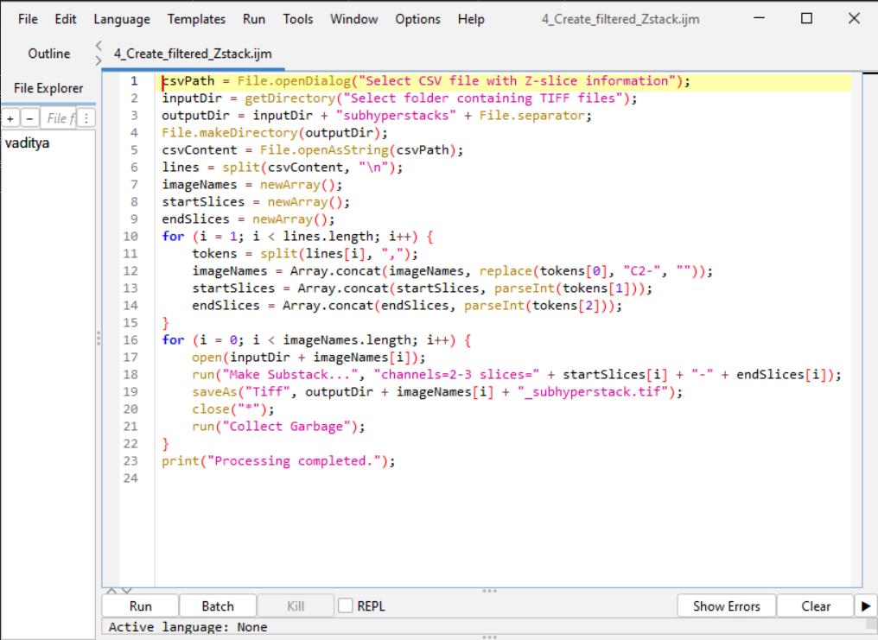Click the 'startSlices = newArray();' code line
Viewport: 878px width, 640px height.
click(x=256, y=202)
